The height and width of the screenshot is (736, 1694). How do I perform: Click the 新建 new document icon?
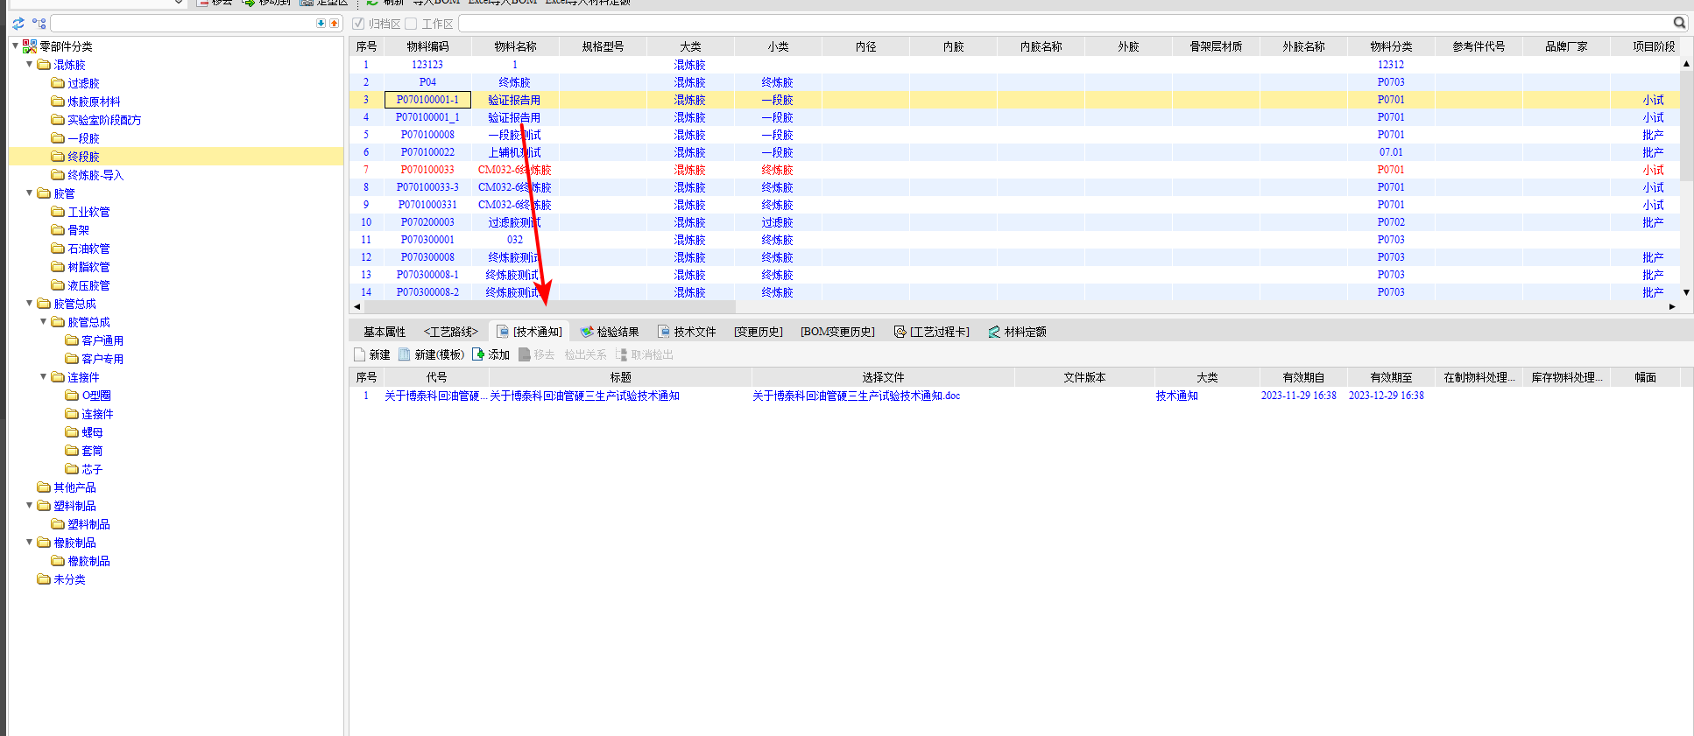tap(360, 354)
